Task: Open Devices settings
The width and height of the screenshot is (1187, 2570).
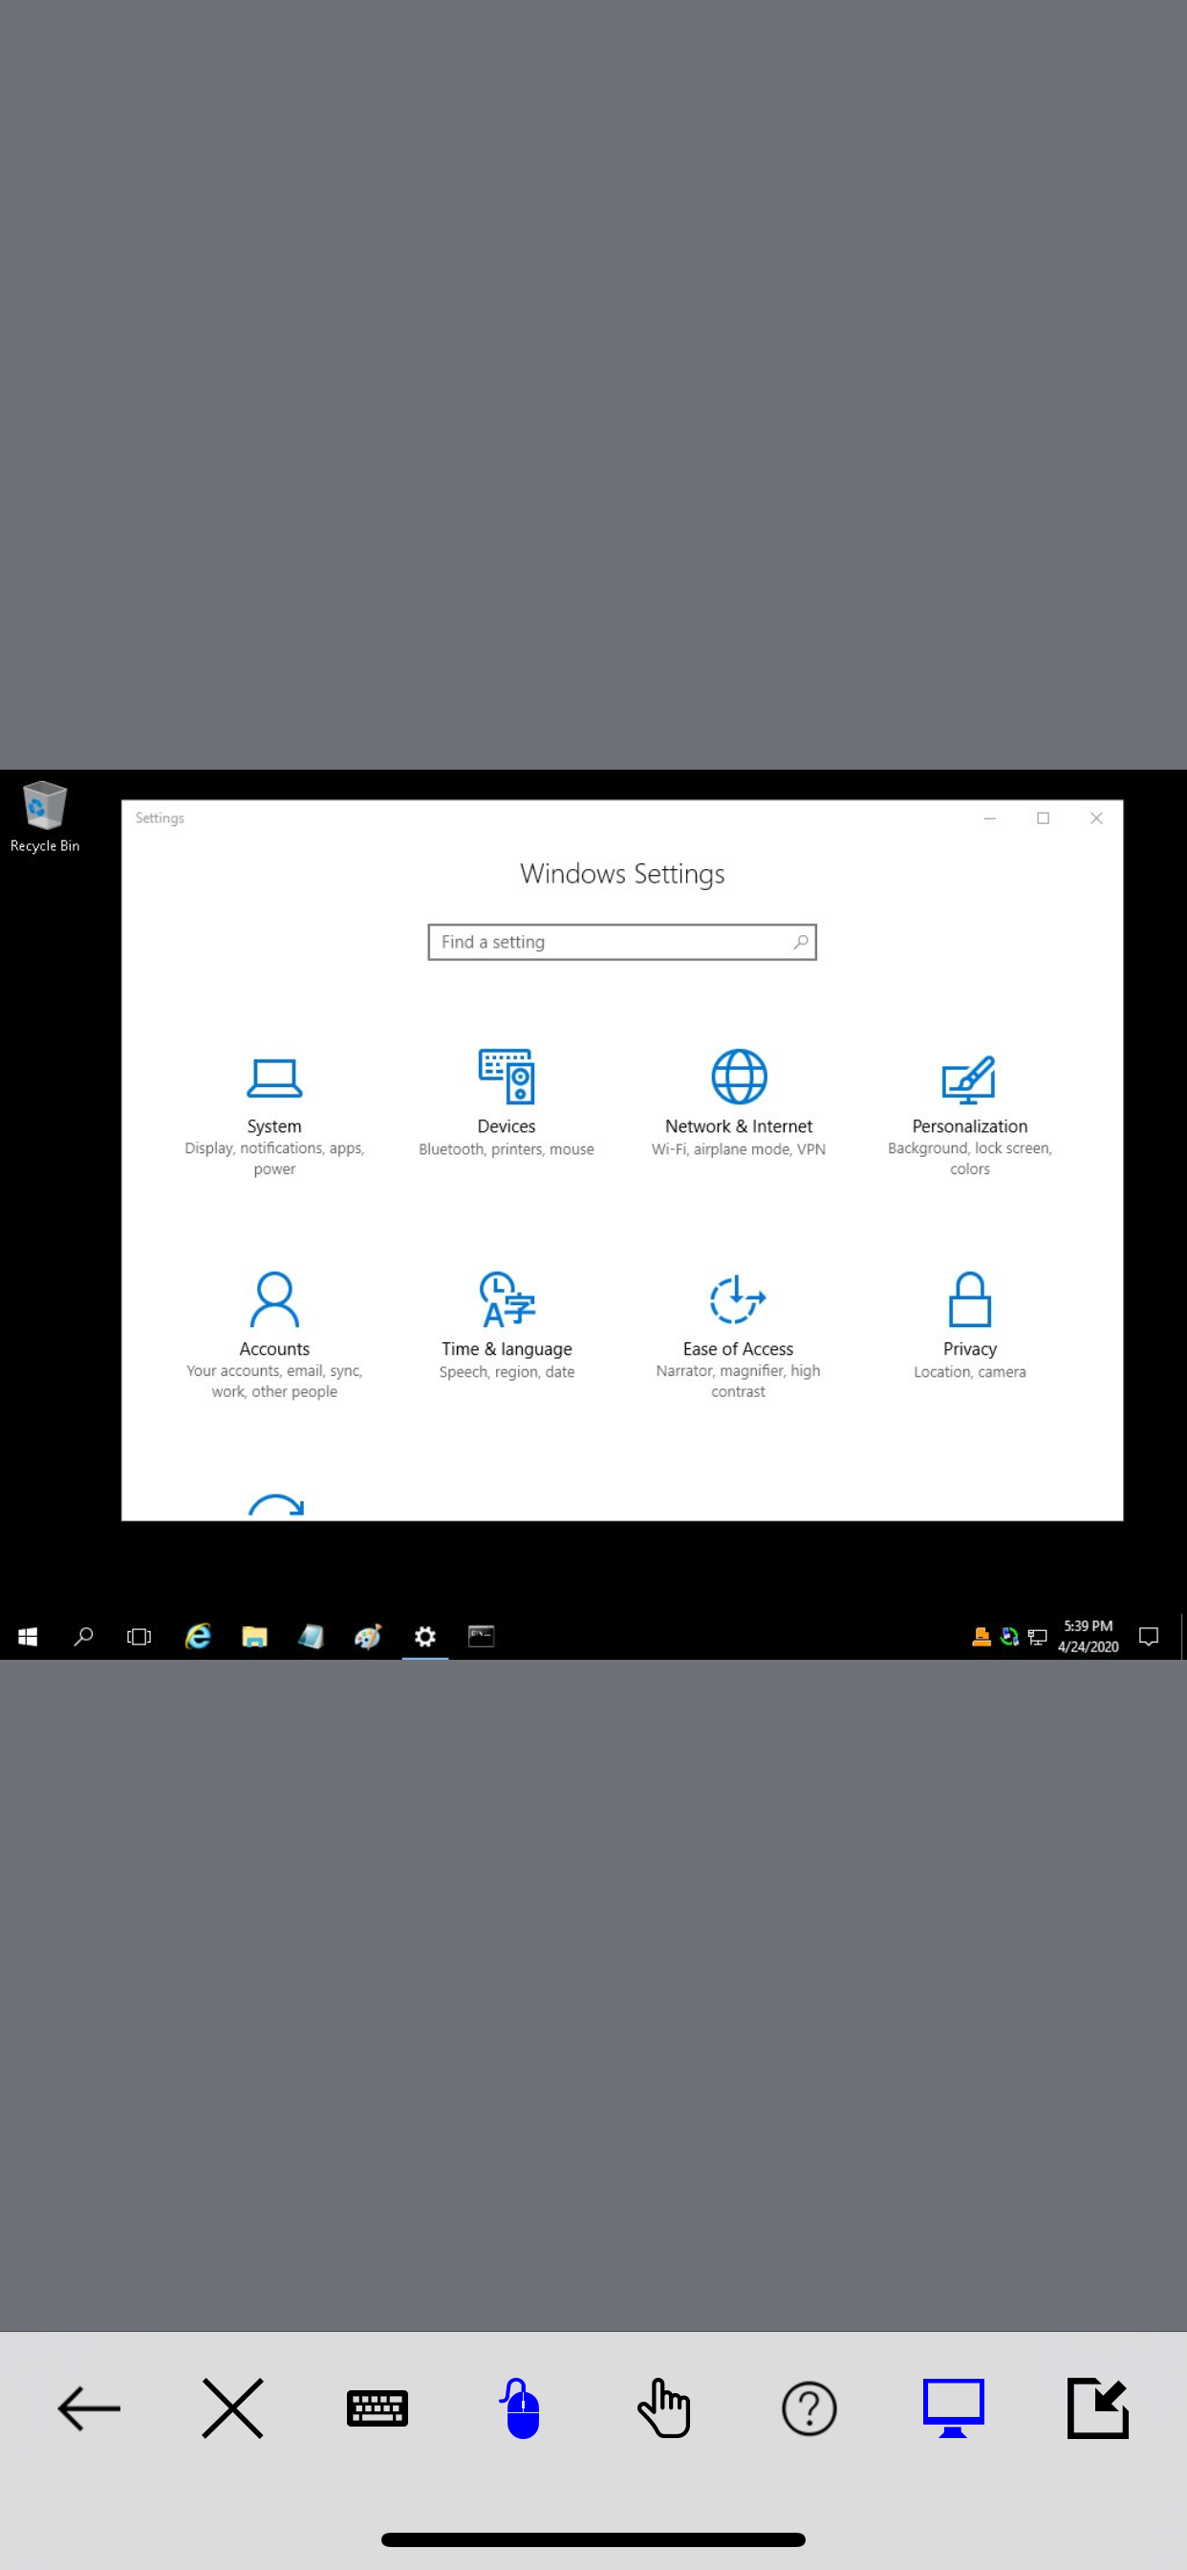Action: tap(507, 1103)
